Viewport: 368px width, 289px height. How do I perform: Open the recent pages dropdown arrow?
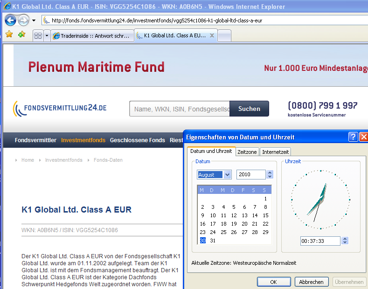click(x=34, y=21)
